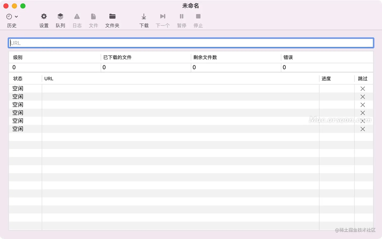Screen dimensions: 382x239
Task: Click the 未命名 window title
Action: [191, 6]
